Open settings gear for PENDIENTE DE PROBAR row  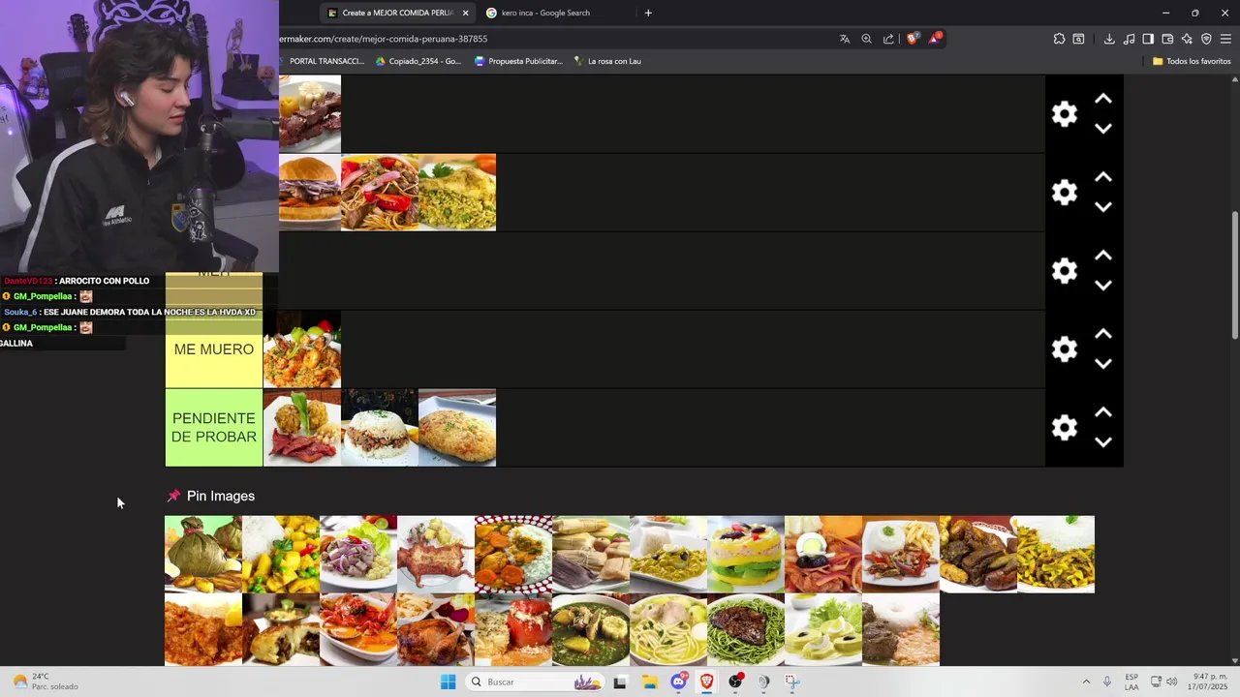click(x=1065, y=428)
